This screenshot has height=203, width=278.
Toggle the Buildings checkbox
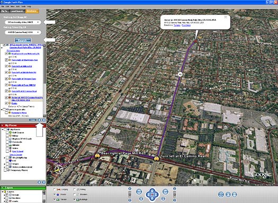tap(75, 199)
